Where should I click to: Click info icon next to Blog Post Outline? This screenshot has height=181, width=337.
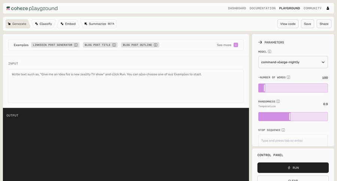156,45
